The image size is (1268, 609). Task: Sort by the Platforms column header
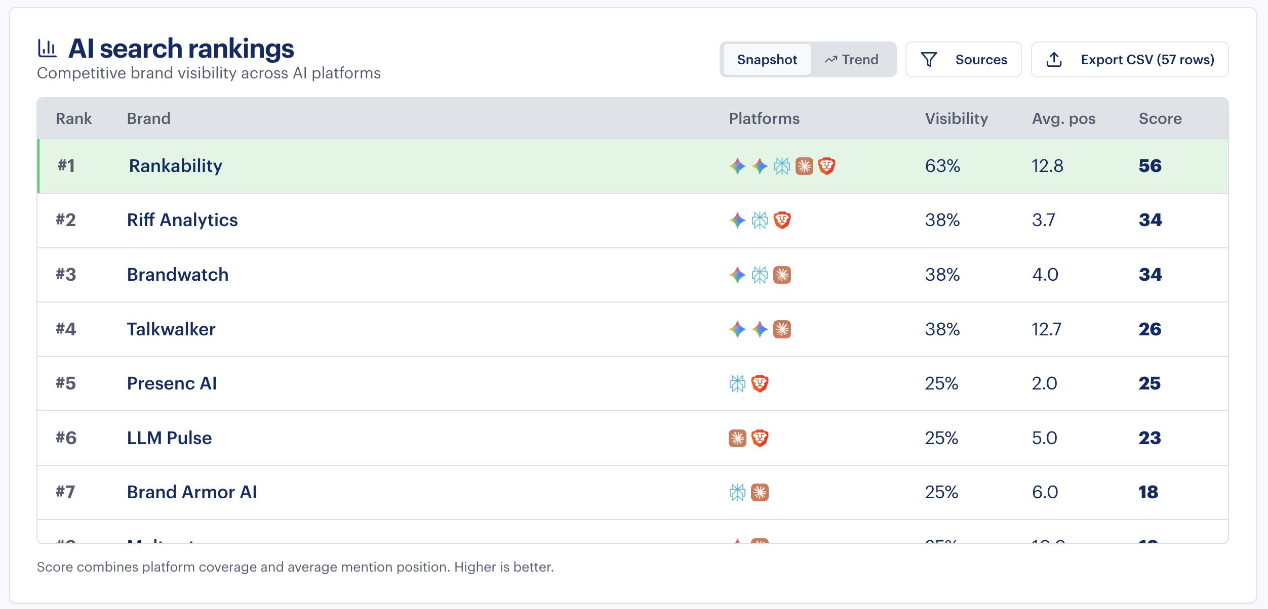(x=764, y=118)
